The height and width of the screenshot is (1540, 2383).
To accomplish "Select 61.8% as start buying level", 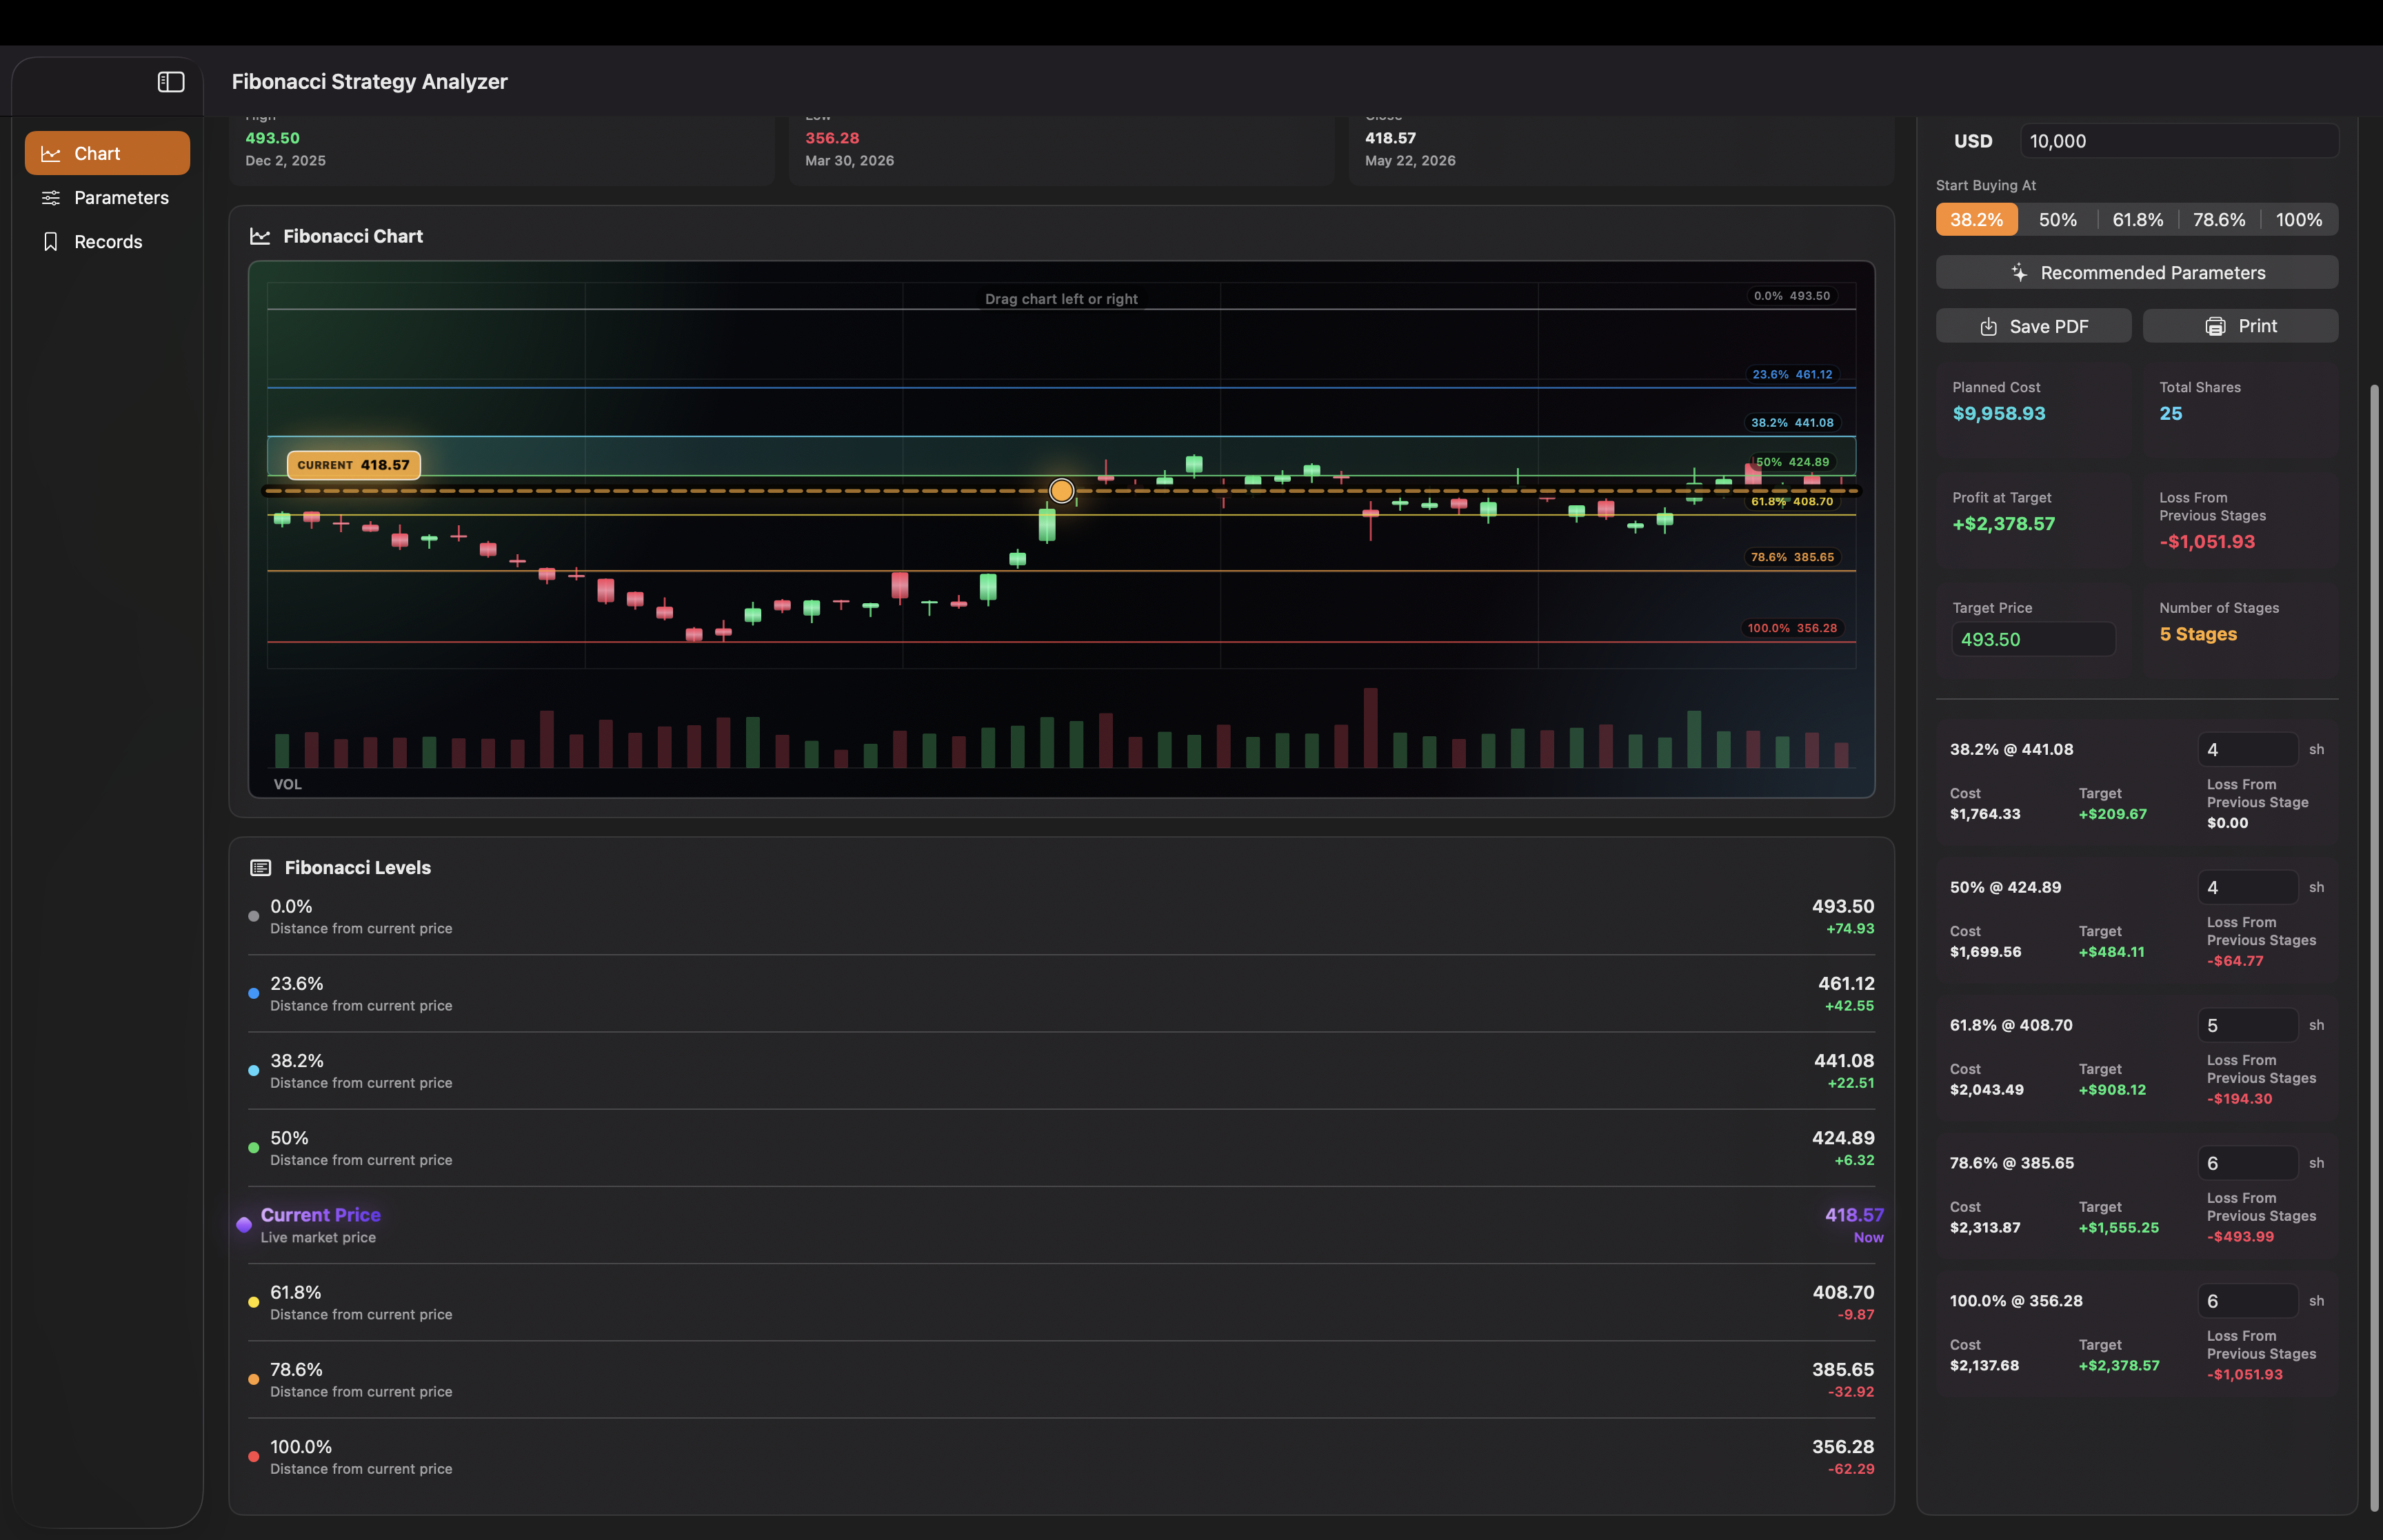I will [x=2137, y=220].
